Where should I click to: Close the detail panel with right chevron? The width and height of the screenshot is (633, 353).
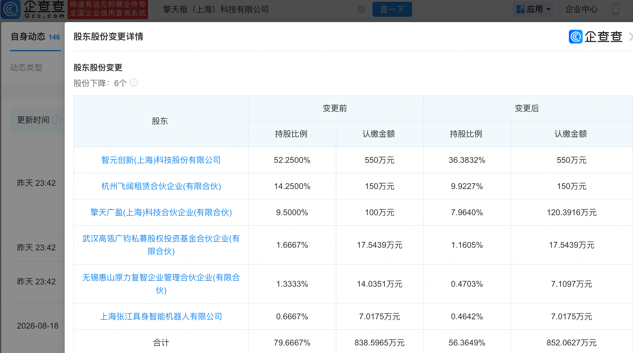(630, 37)
